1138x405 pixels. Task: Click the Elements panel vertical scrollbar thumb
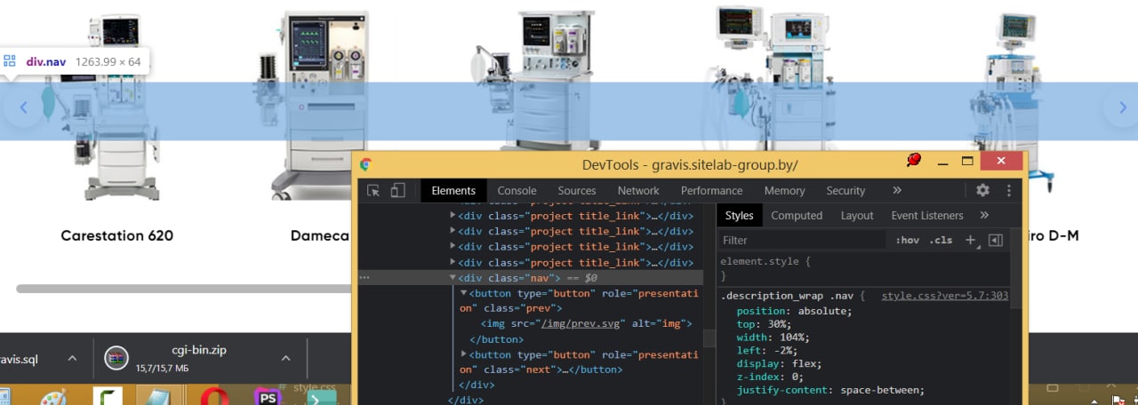click(x=709, y=337)
